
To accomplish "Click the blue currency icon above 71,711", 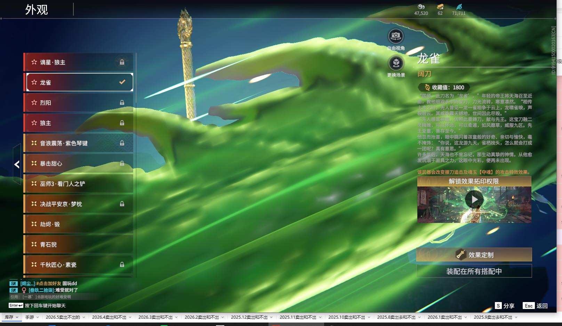I will point(459,7).
